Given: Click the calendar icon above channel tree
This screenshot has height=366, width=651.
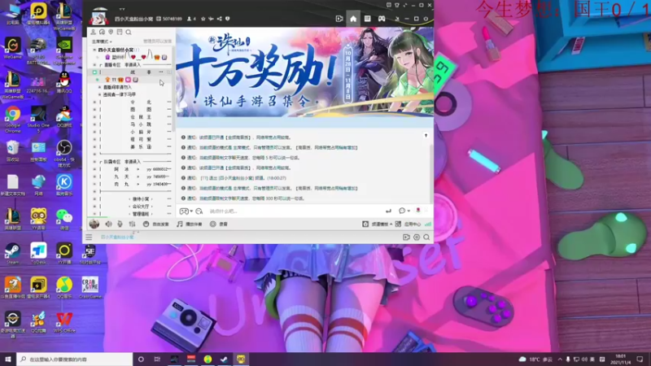Looking at the screenshot, I should tap(120, 32).
